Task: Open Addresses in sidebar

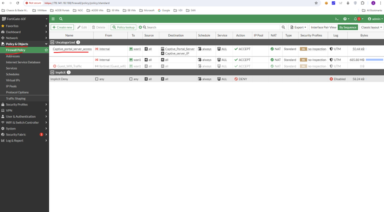Action: click(13, 56)
